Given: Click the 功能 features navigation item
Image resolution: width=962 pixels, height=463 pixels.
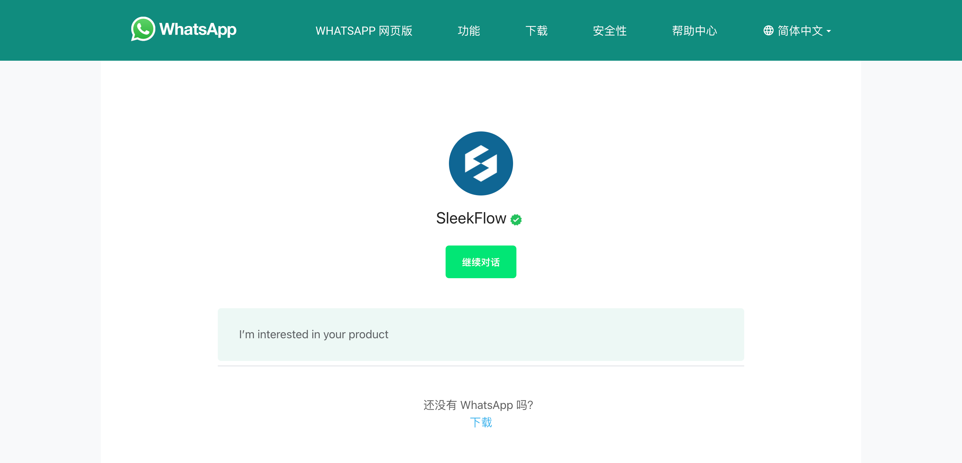Looking at the screenshot, I should [x=468, y=31].
